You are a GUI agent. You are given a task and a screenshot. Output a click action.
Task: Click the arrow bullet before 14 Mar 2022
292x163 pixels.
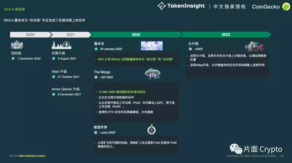point(96,92)
